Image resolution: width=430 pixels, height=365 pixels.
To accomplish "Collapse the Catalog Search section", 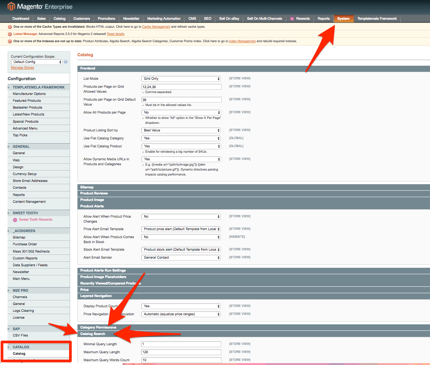I will click(x=254, y=334).
